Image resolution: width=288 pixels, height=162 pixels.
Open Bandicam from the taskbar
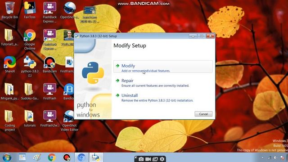pyautogui.click(x=67, y=157)
